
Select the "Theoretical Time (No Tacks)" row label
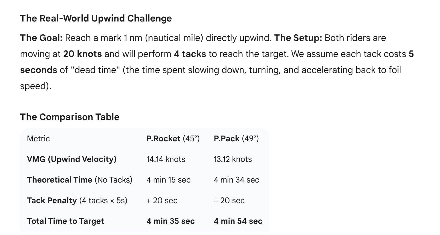[80, 180]
